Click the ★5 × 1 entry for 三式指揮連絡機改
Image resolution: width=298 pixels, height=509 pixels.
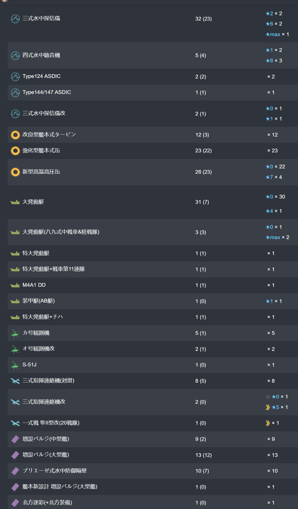pyautogui.click(x=279, y=407)
